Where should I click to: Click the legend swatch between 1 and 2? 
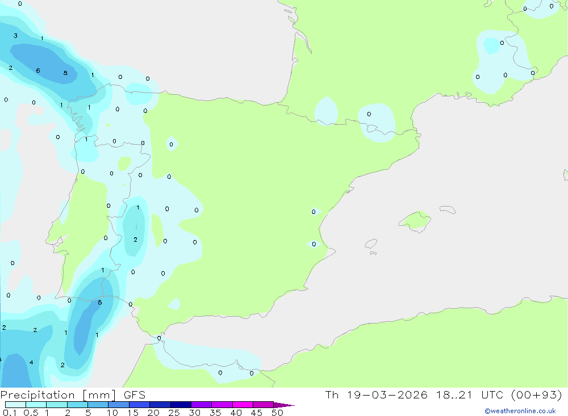[x=56, y=405]
